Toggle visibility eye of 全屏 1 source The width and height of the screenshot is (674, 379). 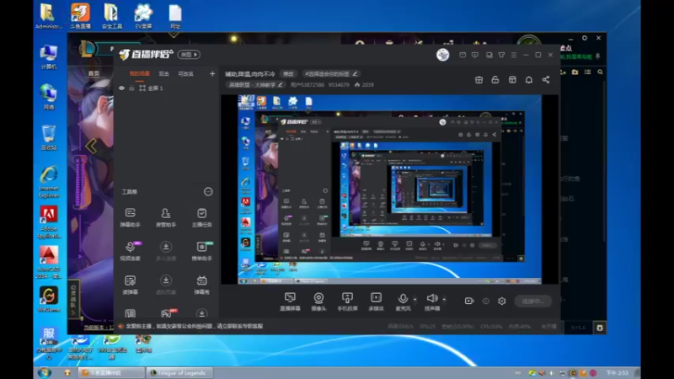pyautogui.click(x=121, y=88)
